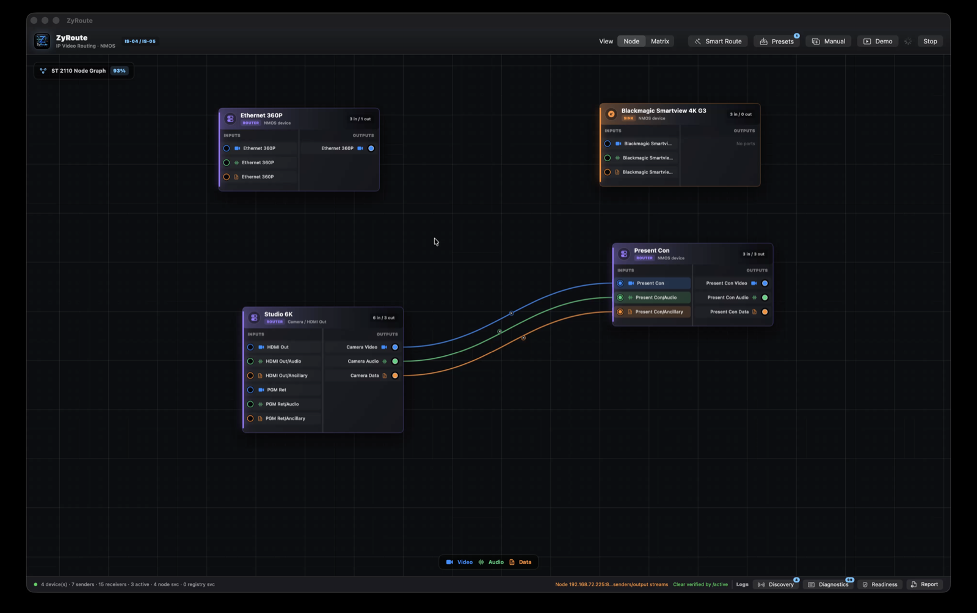This screenshot has height=613, width=977.
Task: Select the Blackmagic Smartview node's sink icon
Action: pyautogui.click(x=611, y=114)
